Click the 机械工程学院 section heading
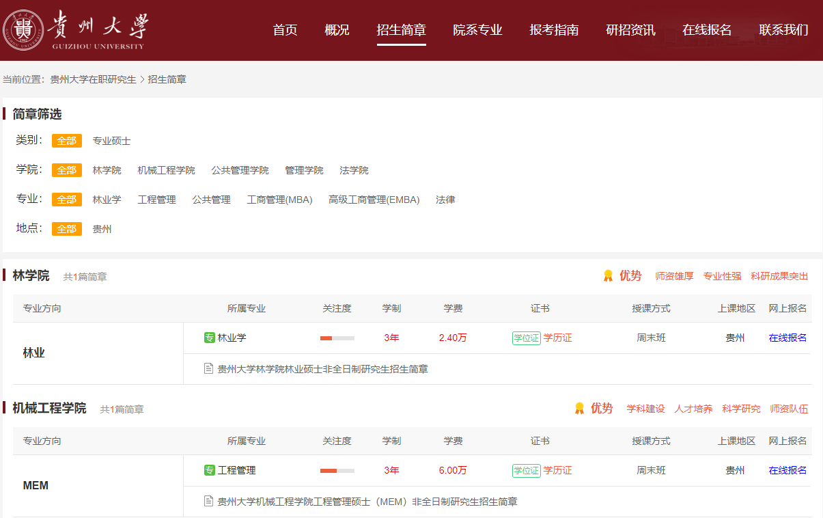 click(x=49, y=409)
